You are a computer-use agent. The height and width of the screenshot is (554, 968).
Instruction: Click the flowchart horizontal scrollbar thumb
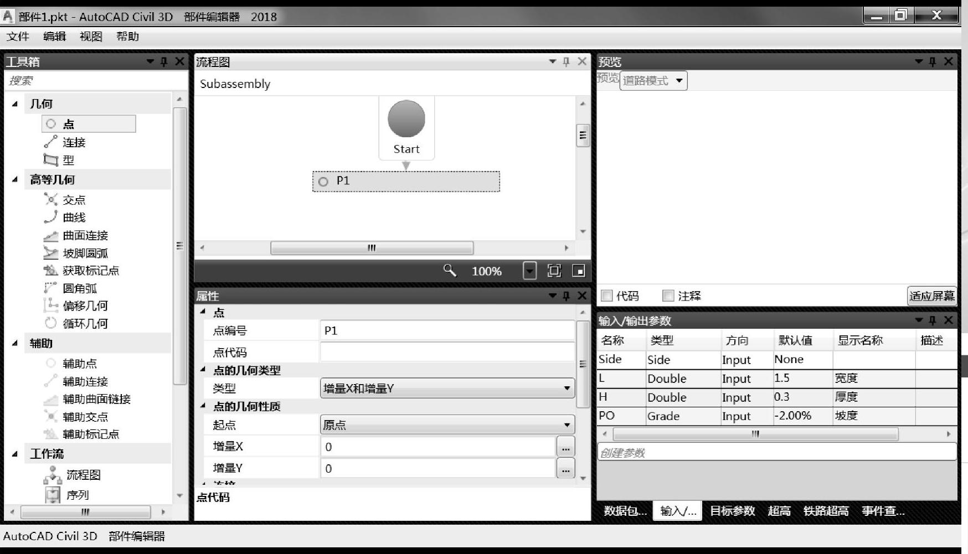coord(372,247)
